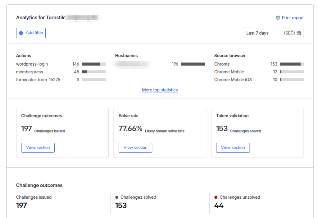Click the Actions column heading
The image size is (318, 218).
pyautogui.click(x=24, y=56)
